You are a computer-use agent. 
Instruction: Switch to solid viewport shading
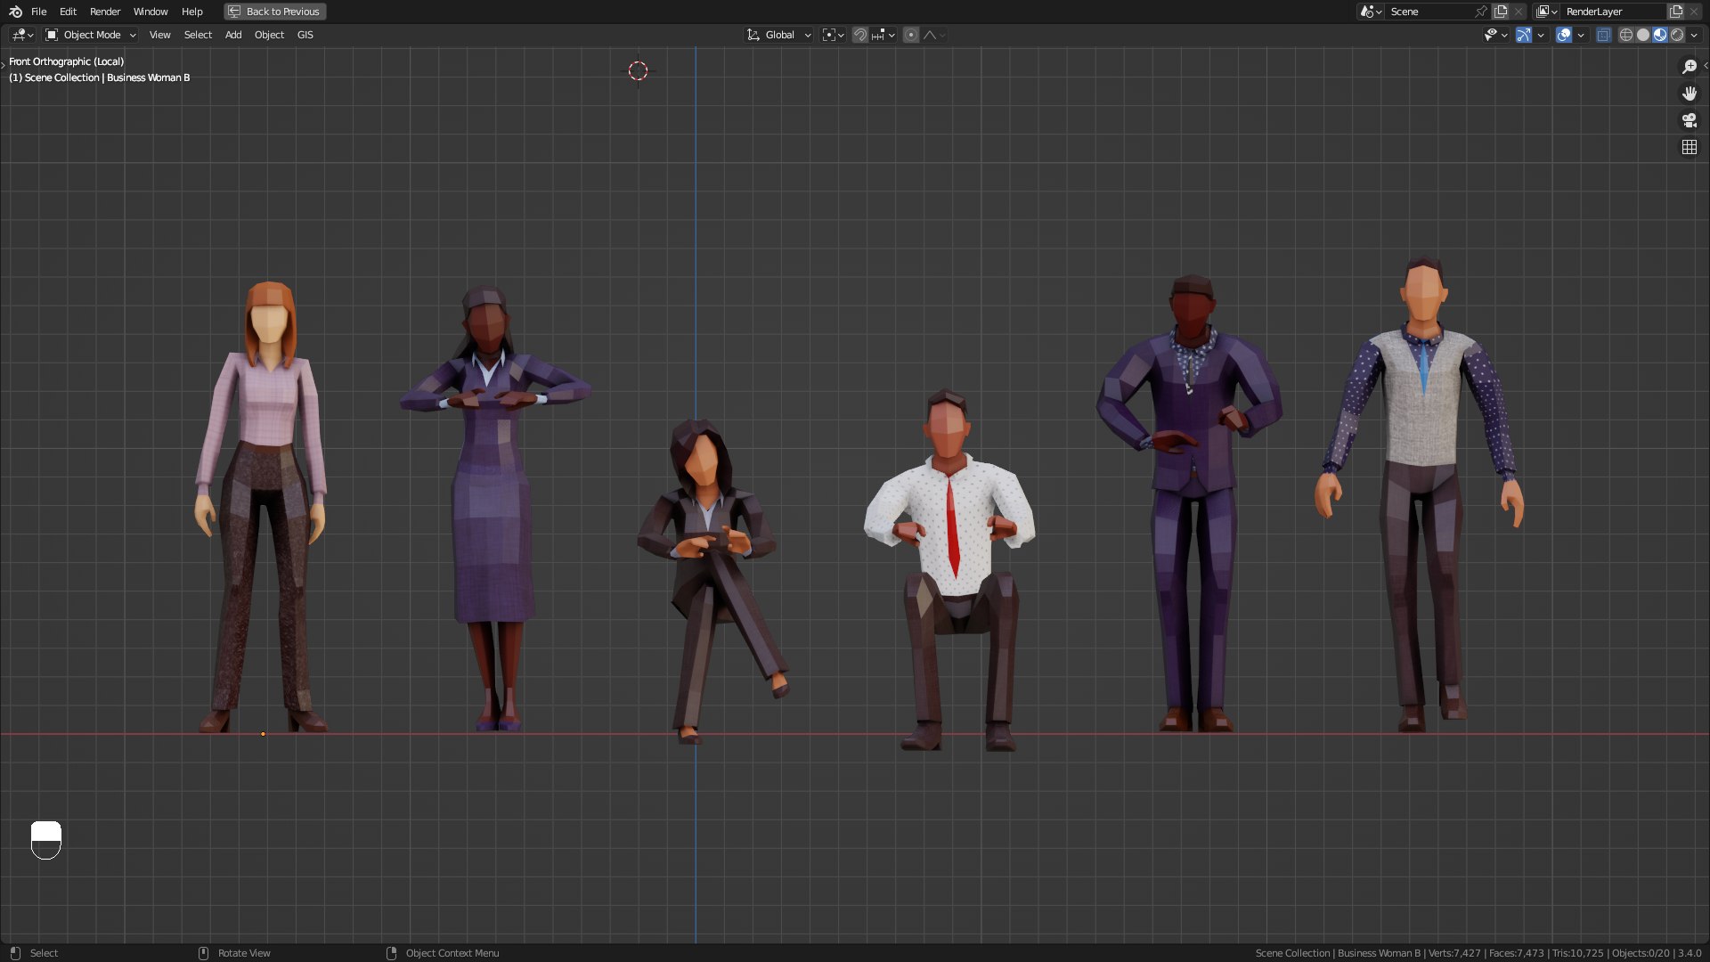1643,35
